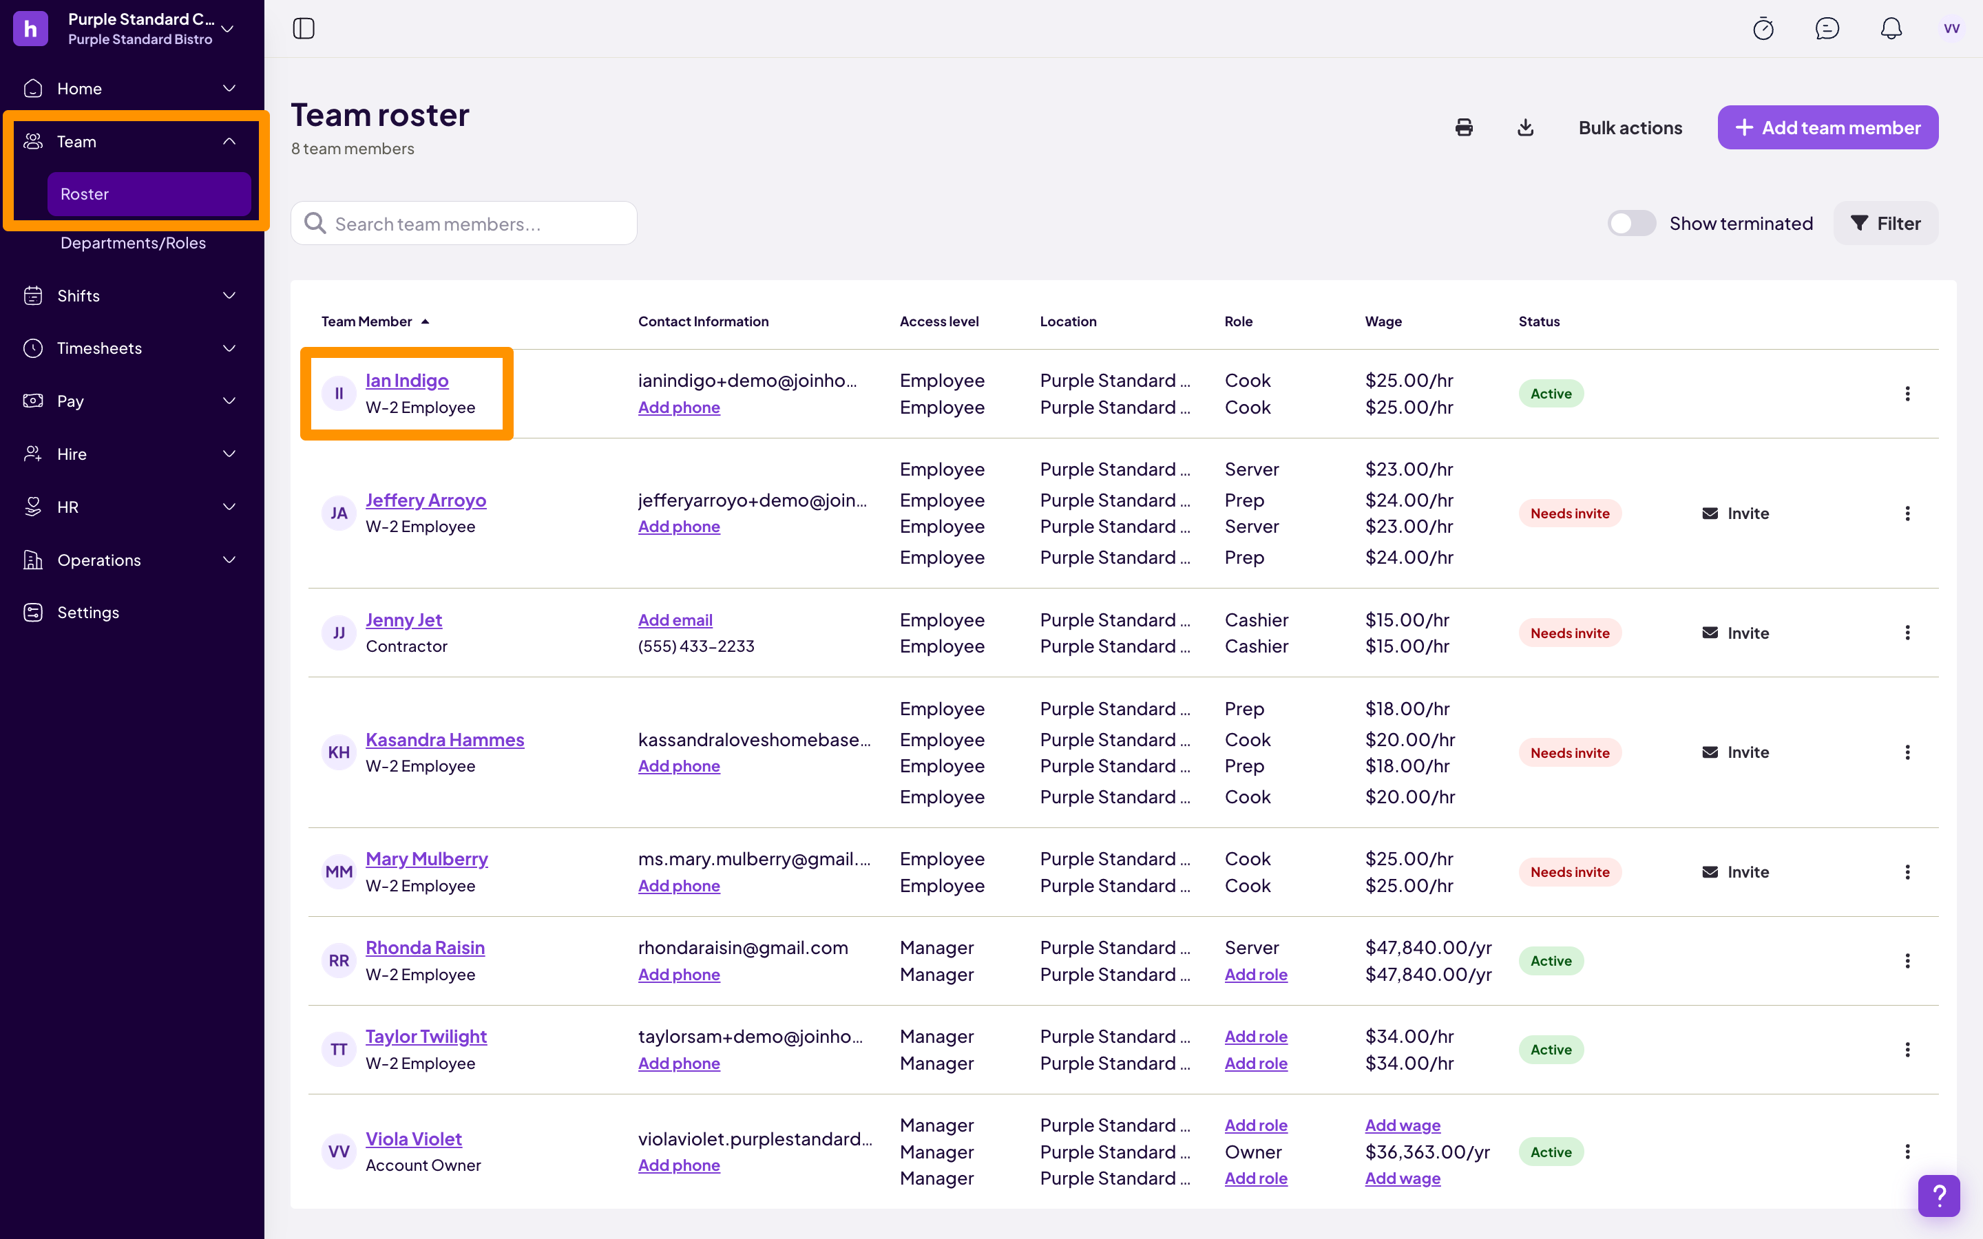Sort by Team Member column header
Viewport: 1983px width, 1239px height.
[375, 322]
